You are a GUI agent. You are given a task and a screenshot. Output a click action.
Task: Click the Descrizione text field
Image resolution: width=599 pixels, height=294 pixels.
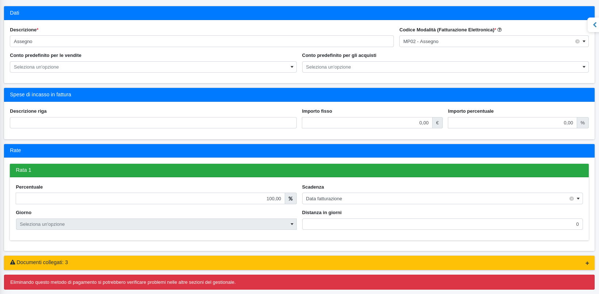pyautogui.click(x=201, y=42)
